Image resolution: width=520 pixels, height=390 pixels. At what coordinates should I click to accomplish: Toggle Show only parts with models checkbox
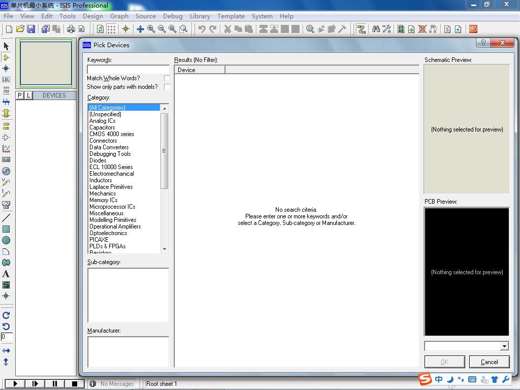coord(167,87)
